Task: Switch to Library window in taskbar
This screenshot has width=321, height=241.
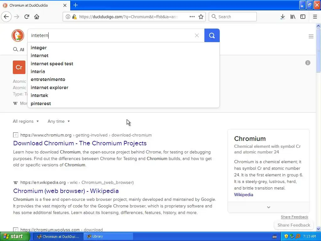Action: pyautogui.click(x=108, y=237)
